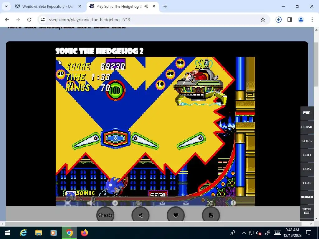This screenshot has height=239, width=319.
Task: Switch to Windows Beta Repository tab
Action: pos(47,7)
